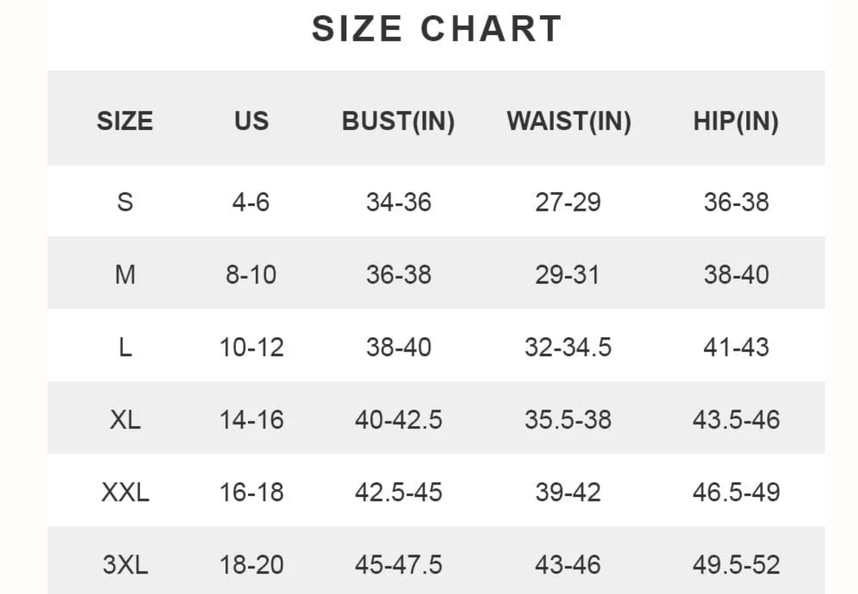The width and height of the screenshot is (858, 594).
Task: Select the HIP(IN) column header
Action: click(x=736, y=122)
